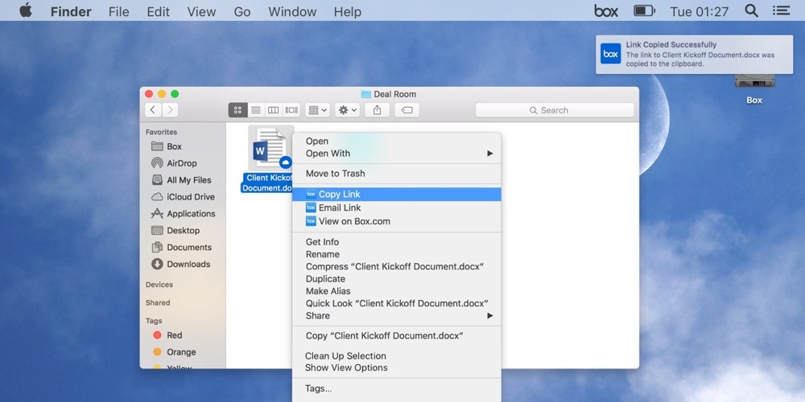This screenshot has height=402, width=805.
Task: Open the Action gear dropdown
Action: 347,110
